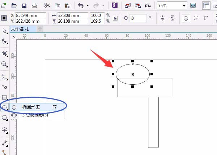217x155 pixels.
Task: Select the Text tool 字
Action: click(x=5, y=130)
